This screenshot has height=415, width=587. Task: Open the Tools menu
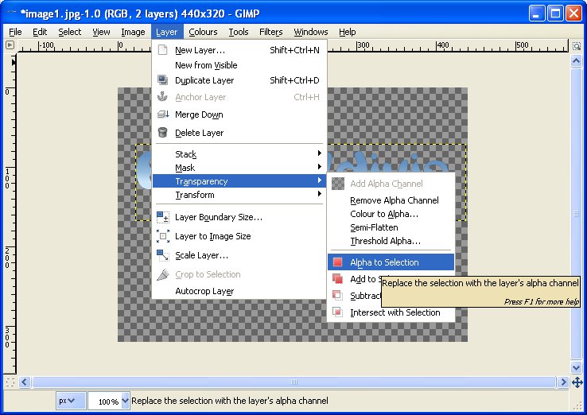[x=239, y=32]
